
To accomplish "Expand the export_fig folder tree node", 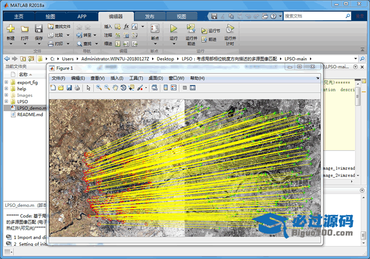I will 6,82.
